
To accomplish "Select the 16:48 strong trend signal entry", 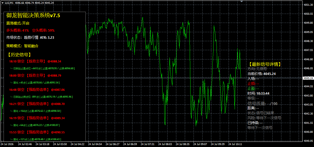I will [37, 90].
